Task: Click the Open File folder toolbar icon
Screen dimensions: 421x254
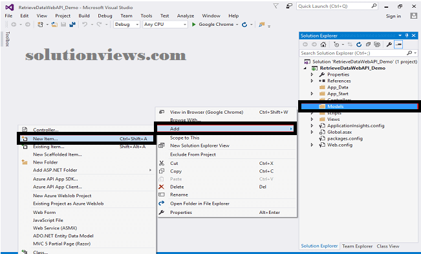Action: pyautogui.click(x=54, y=25)
